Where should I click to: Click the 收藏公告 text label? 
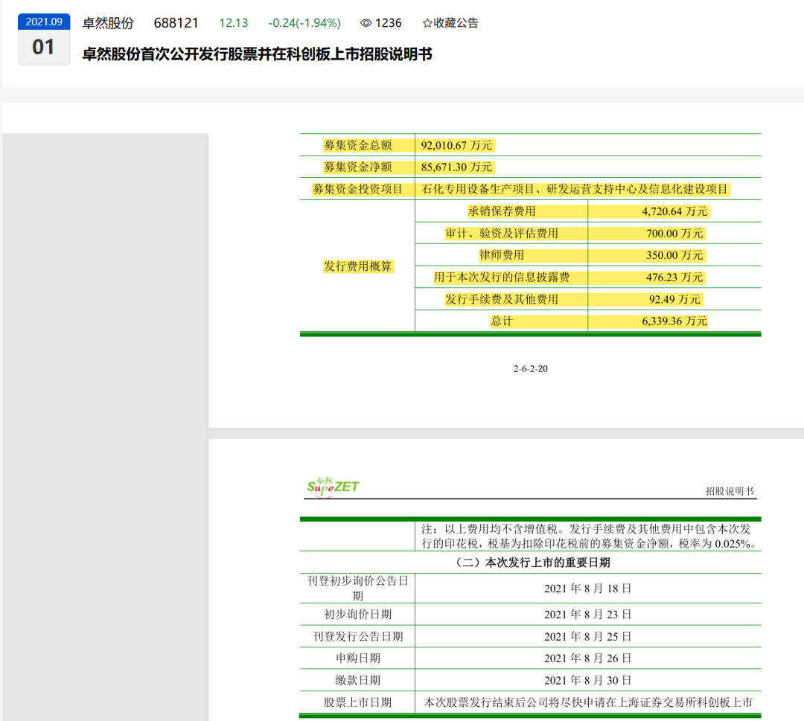point(456,23)
